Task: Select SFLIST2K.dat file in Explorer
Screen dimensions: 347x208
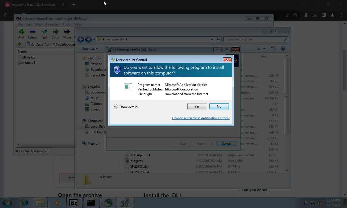Action: click(139, 167)
